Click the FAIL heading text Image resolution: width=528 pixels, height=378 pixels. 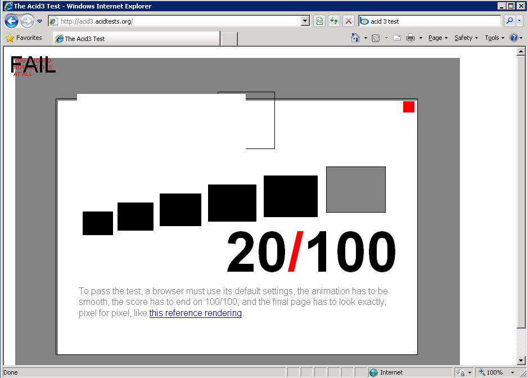pos(33,65)
